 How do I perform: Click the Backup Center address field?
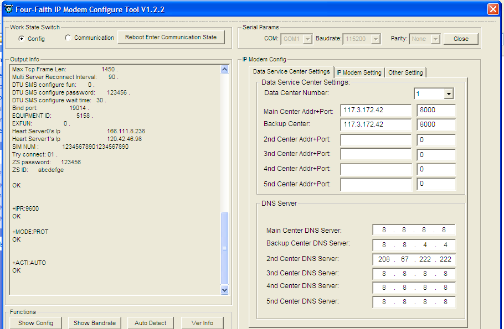click(x=376, y=124)
